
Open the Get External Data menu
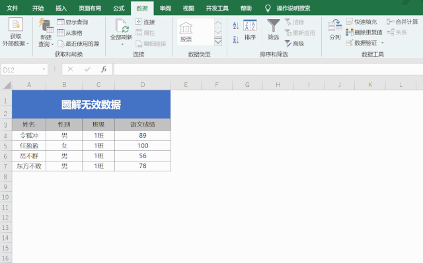point(16,32)
